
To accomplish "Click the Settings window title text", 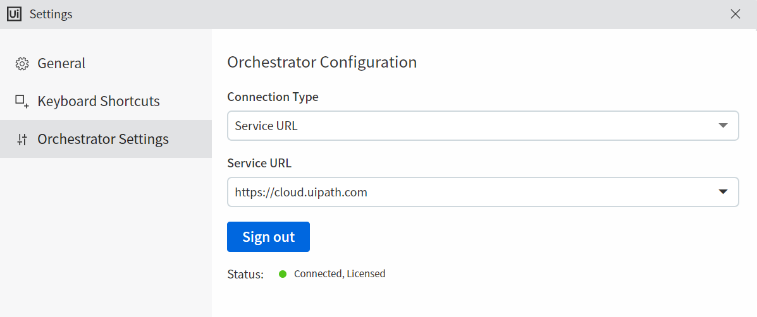I will (51, 14).
